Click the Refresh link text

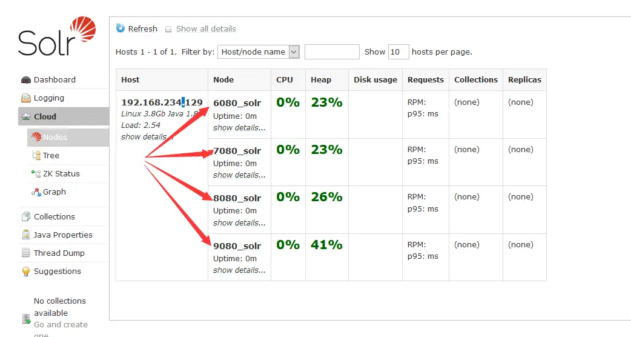pos(142,28)
